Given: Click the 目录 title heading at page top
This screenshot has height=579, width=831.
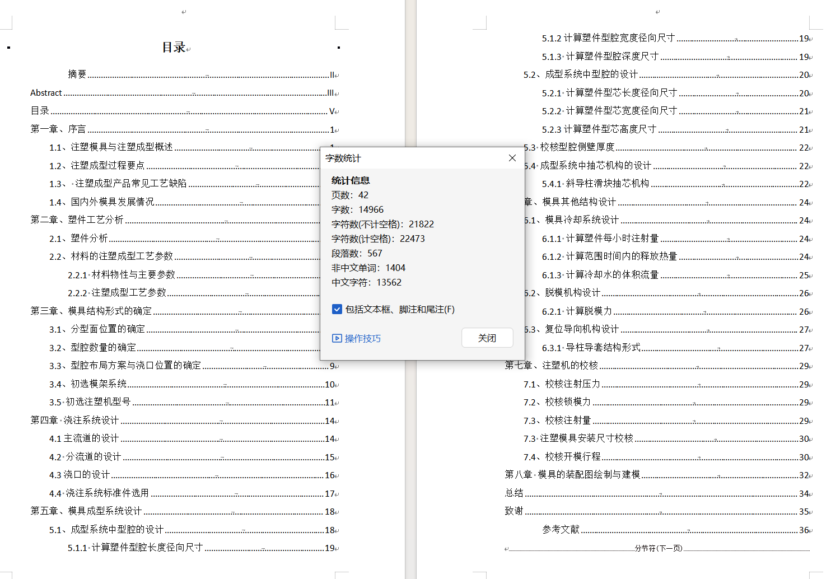Looking at the screenshot, I should (x=174, y=47).
